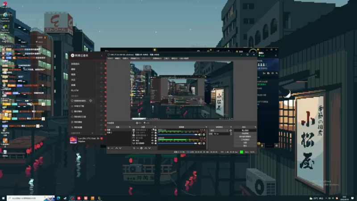Open the 视图(V) View menu in OBS
Viewport: 357px width, 201px height.
click(x=125, y=59)
